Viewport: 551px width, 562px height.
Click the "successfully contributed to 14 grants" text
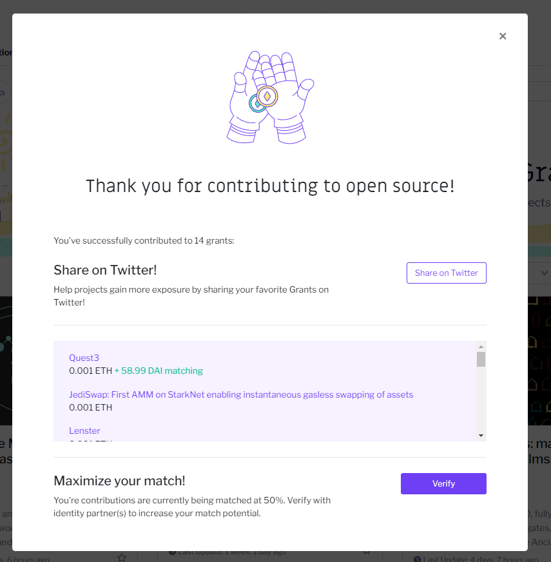coord(144,241)
